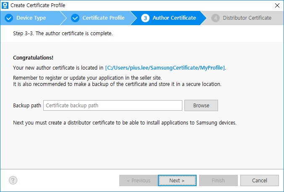This screenshot has height=192, width=284.
Task: Click the Congratulations! heading text
Action: (33, 58)
